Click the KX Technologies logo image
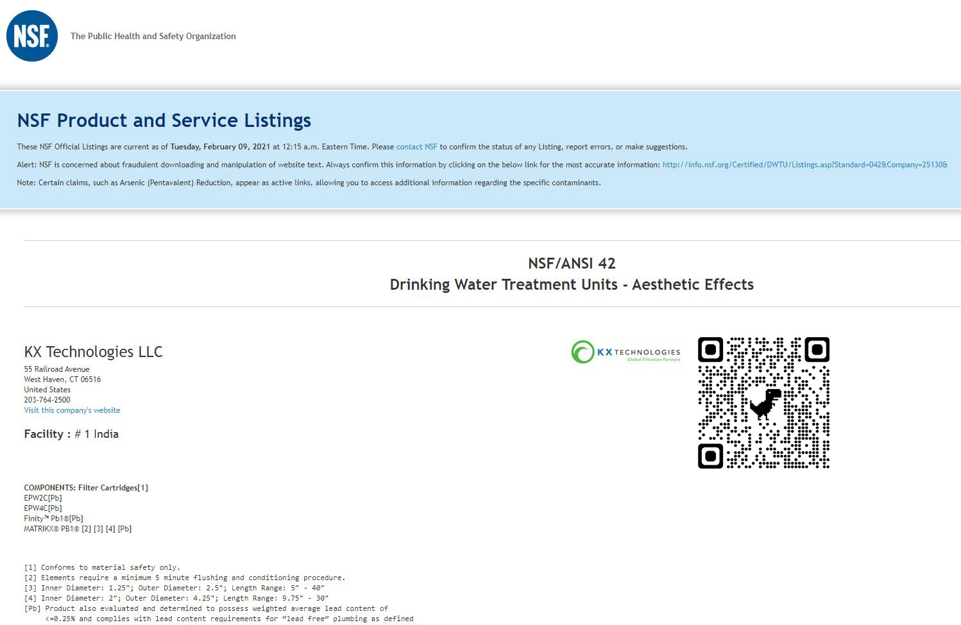This screenshot has height=625, width=961. point(625,352)
